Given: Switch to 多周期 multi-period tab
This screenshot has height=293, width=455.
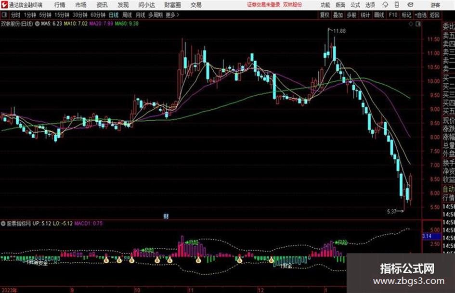Looking at the screenshot, I should [156, 15].
